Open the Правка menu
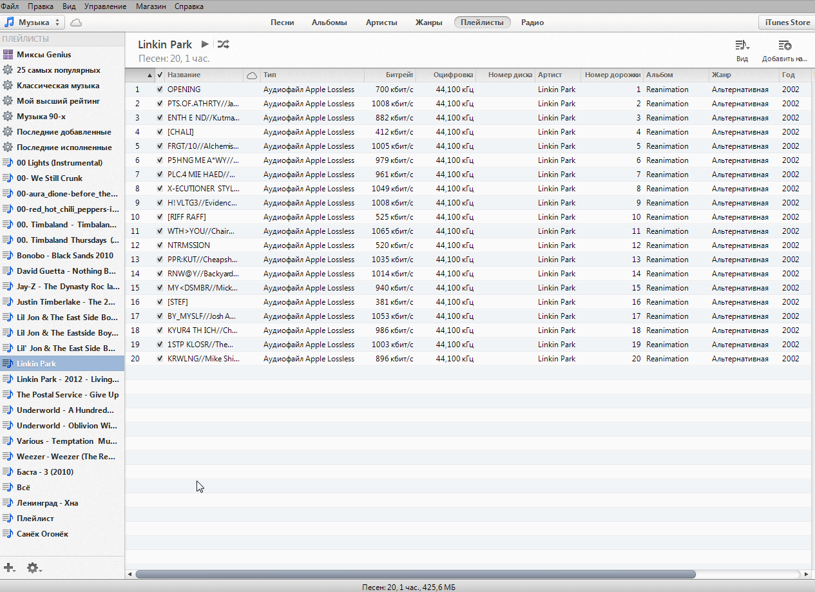The image size is (815, 592). click(x=41, y=6)
